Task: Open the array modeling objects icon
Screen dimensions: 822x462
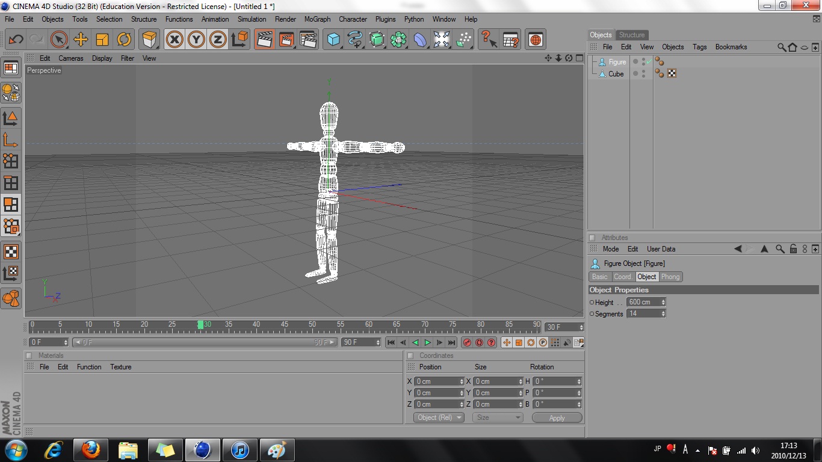Action: (398, 40)
